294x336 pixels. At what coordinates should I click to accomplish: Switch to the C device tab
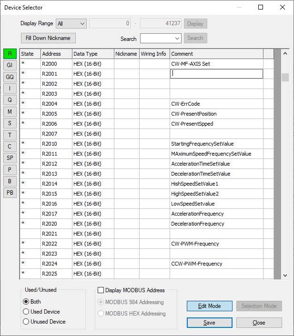10,147
